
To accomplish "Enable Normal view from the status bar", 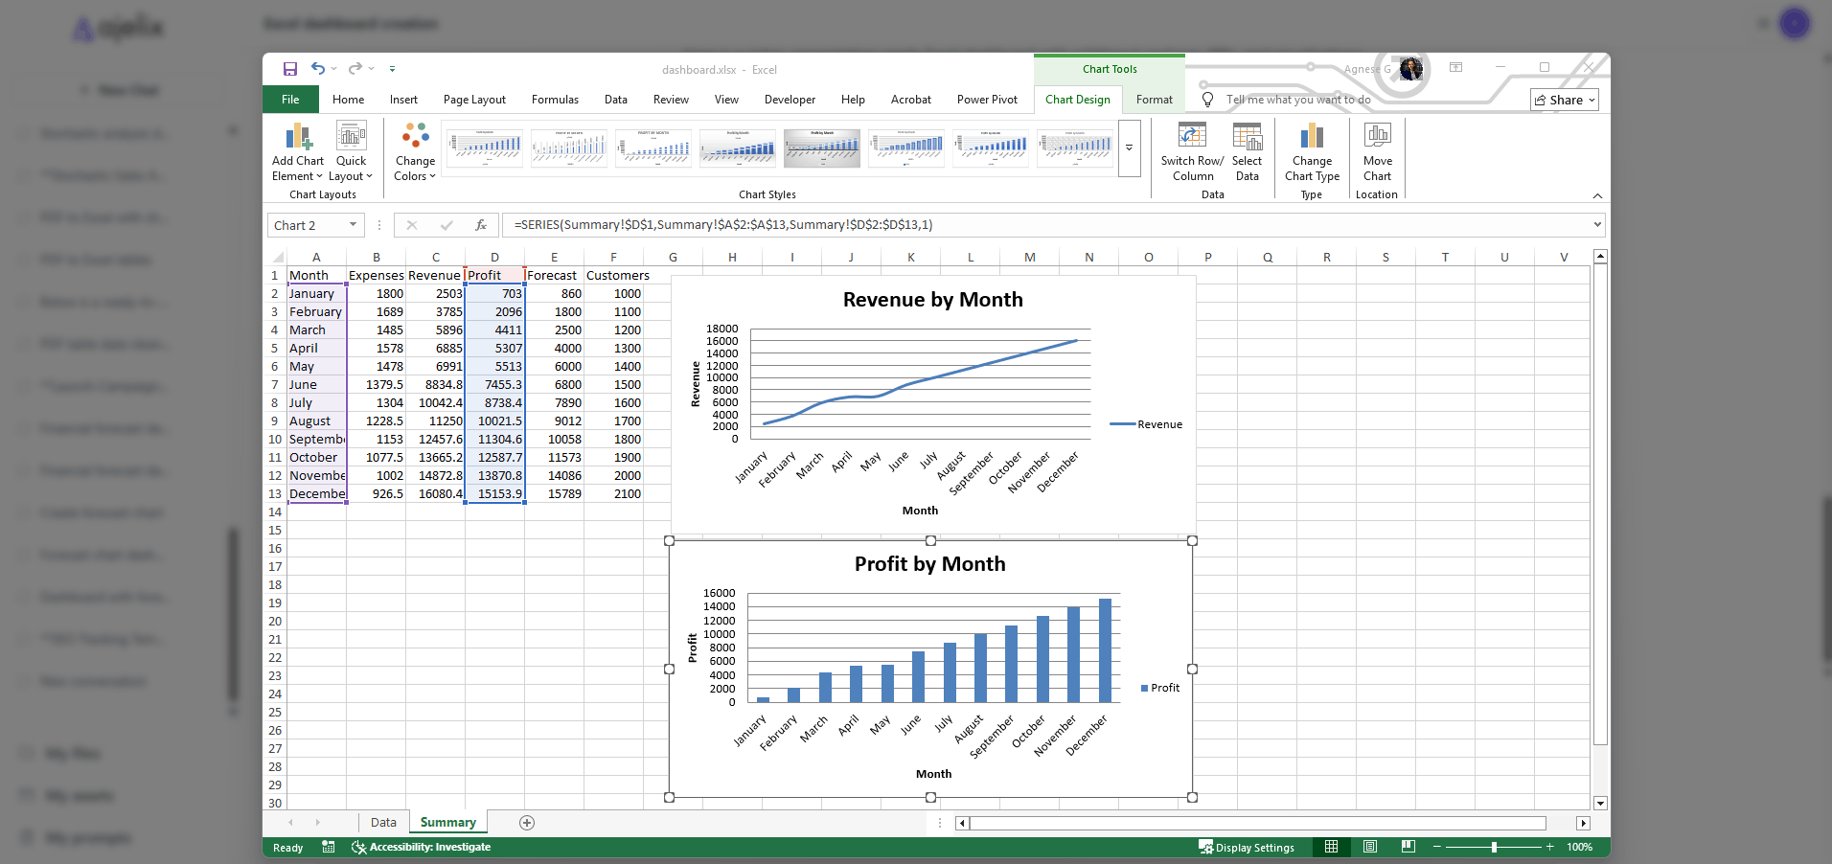I will pos(1330,847).
